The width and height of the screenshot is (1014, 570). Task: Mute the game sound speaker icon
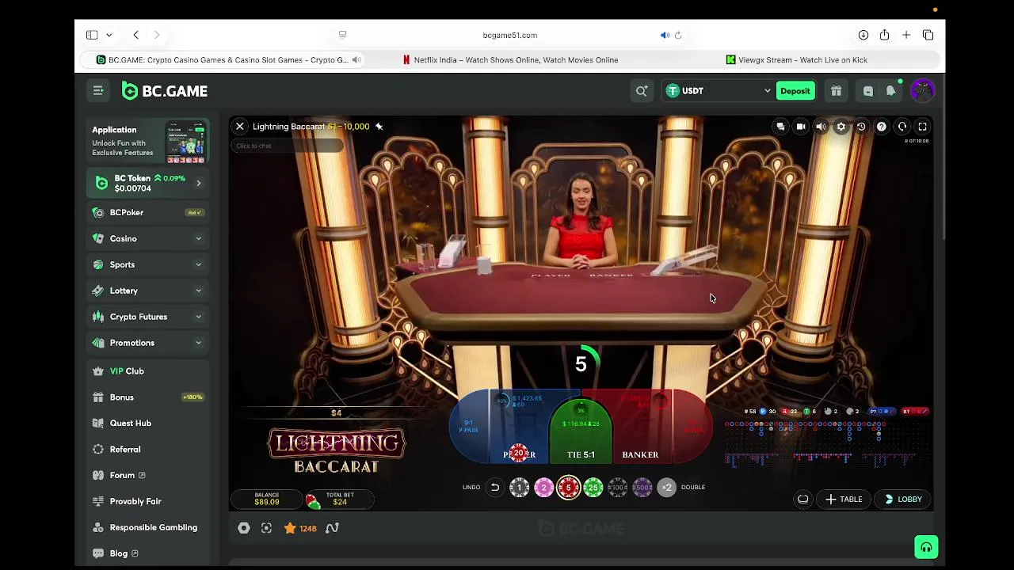[x=821, y=127]
